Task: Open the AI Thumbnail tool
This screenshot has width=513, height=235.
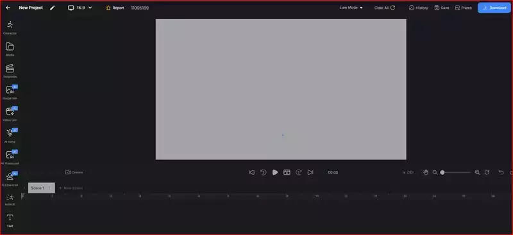Action: coord(10,158)
